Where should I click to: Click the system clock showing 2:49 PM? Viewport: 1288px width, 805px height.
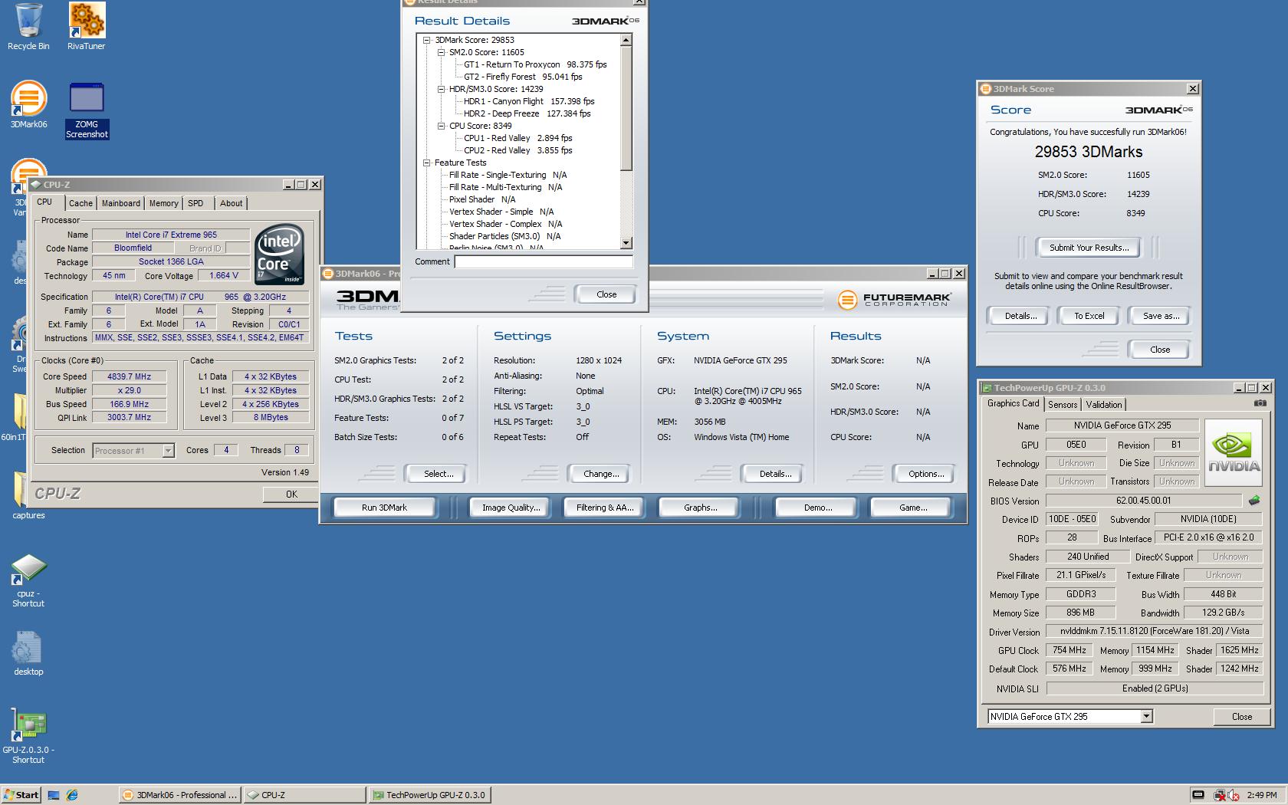click(x=1262, y=795)
